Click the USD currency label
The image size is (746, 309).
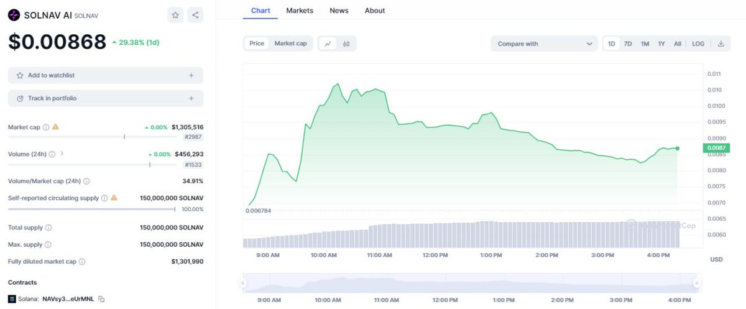(x=716, y=259)
